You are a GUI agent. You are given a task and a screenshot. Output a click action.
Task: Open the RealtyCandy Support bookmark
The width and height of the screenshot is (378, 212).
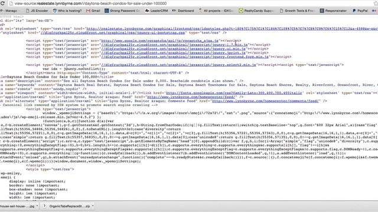[x=256, y=11]
